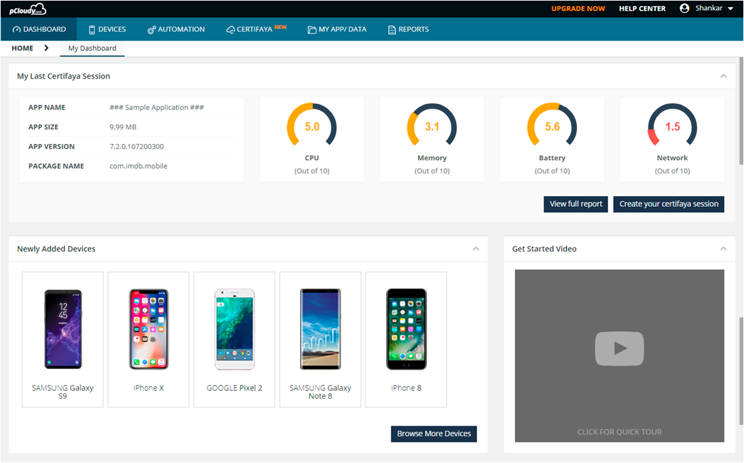Click the page vertical scrollbar
This screenshot has width=744, height=463.
click(x=741, y=111)
